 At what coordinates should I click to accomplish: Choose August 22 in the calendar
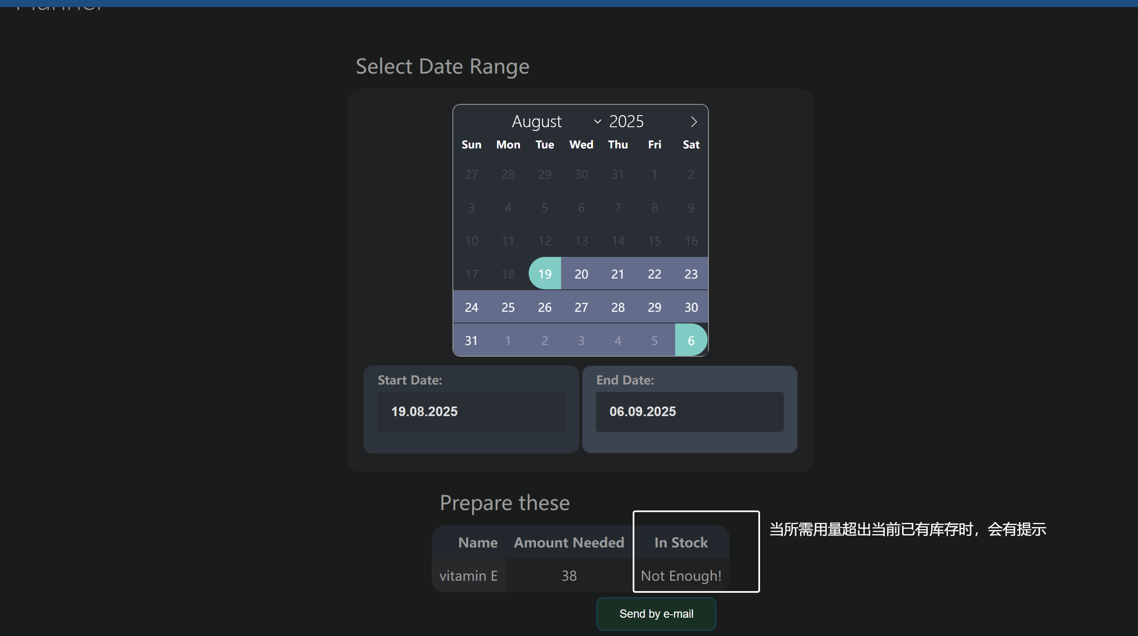pyautogui.click(x=654, y=274)
